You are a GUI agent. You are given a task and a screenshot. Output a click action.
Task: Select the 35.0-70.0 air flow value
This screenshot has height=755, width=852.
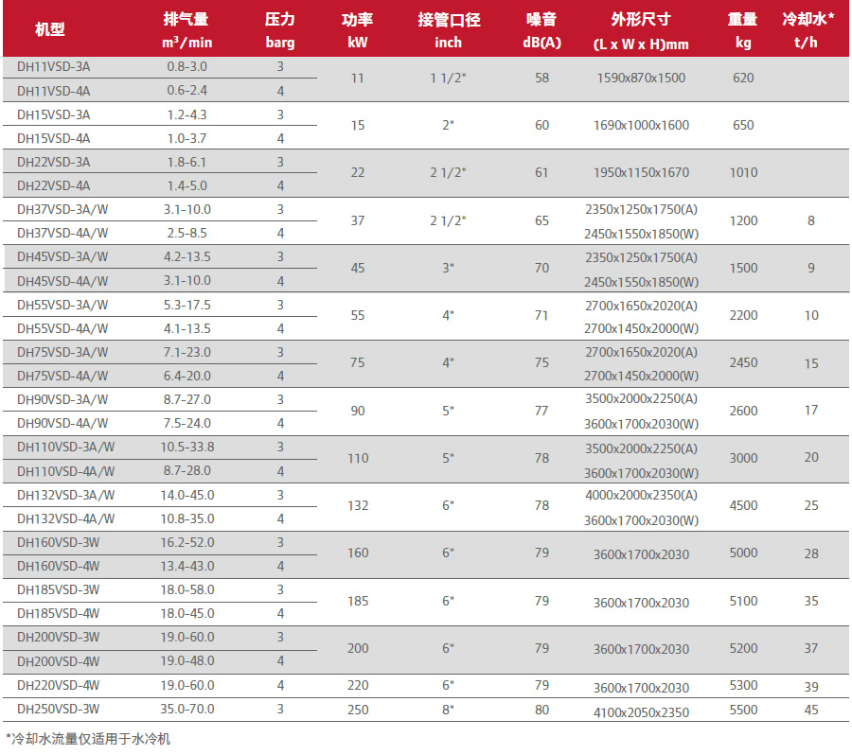click(x=190, y=710)
